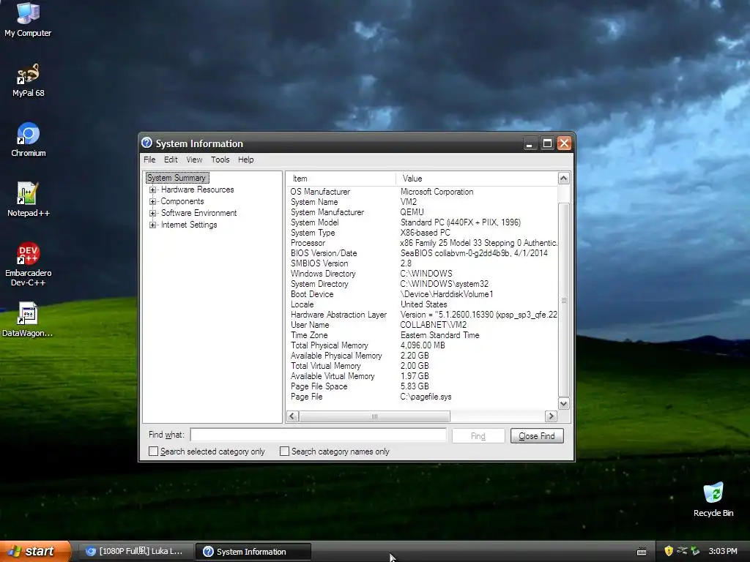
Task: Click the C:\pagefile.sys value
Action: point(426,397)
